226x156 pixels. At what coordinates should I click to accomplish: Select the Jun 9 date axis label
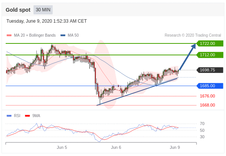pos(175,148)
